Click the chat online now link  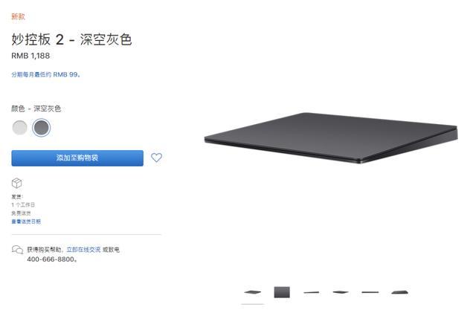[x=83, y=250]
